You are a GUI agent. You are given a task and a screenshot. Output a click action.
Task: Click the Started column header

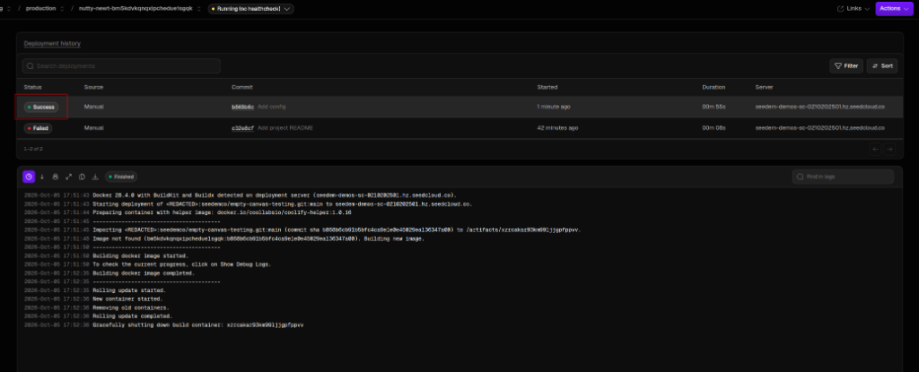pos(547,87)
